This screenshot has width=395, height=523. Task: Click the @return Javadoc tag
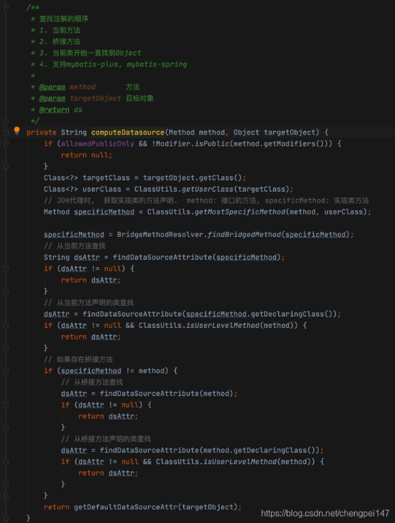(x=55, y=110)
